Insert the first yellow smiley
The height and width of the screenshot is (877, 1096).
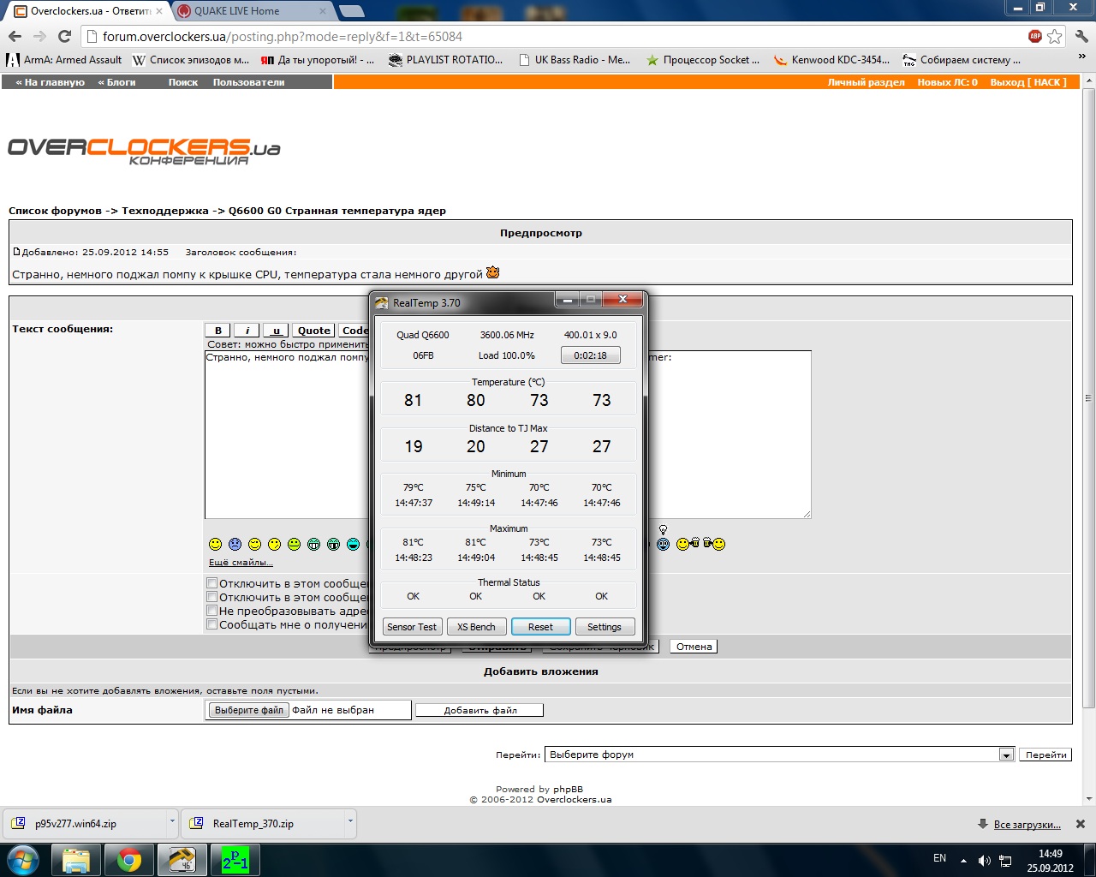[216, 544]
